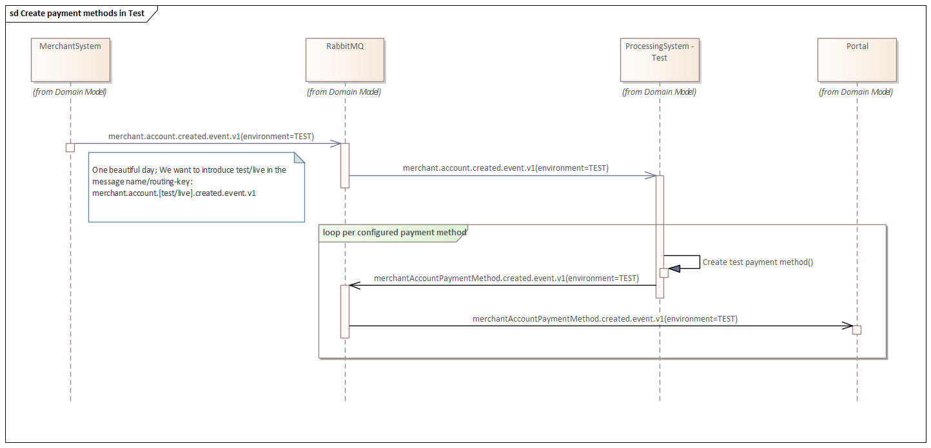Image resolution: width=931 pixels, height=448 pixels.
Task: Click the message label from MerchantSystem to RabbitMQ
Action: (x=211, y=137)
